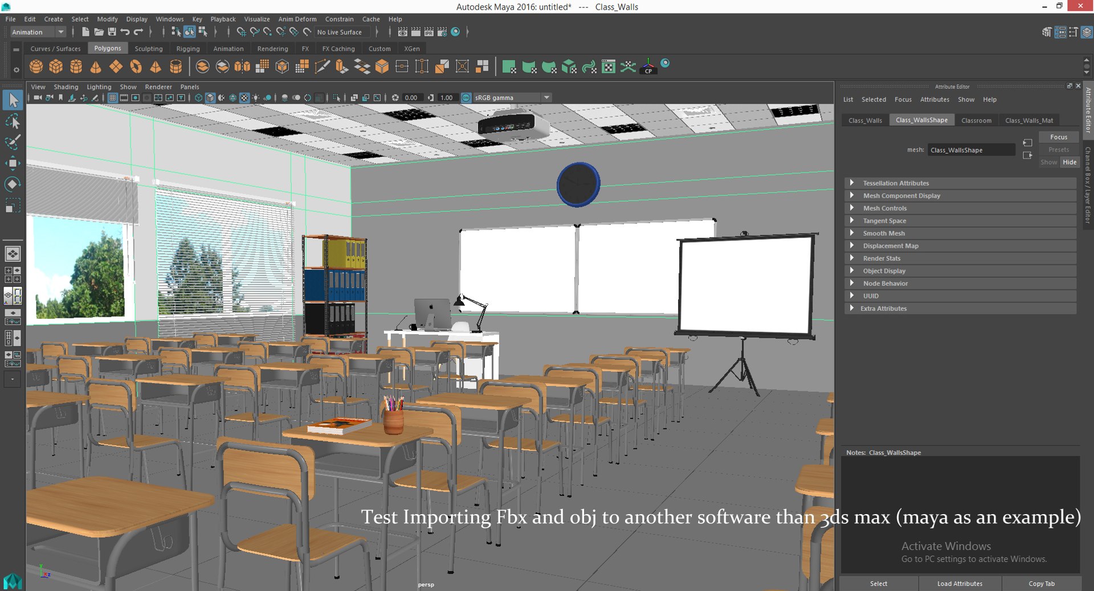Toggle film gate display in viewport
Screen dimensions: 1094x591
(x=124, y=98)
